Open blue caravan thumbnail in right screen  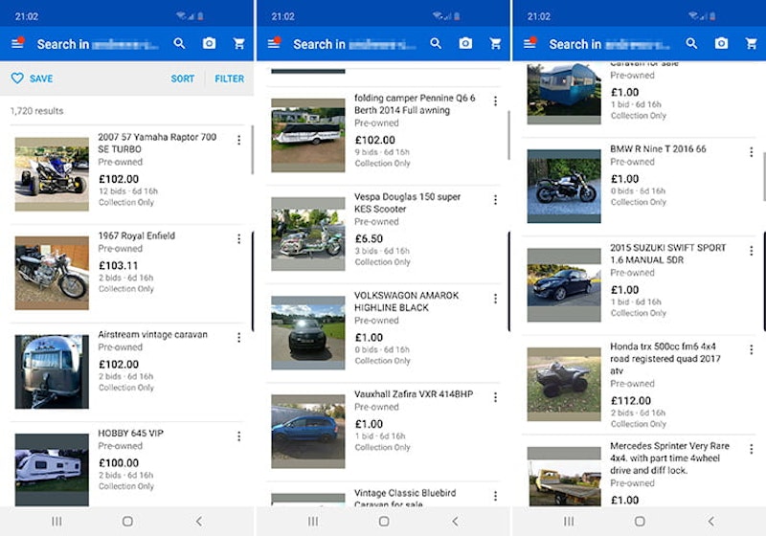[x=564, y=93]
